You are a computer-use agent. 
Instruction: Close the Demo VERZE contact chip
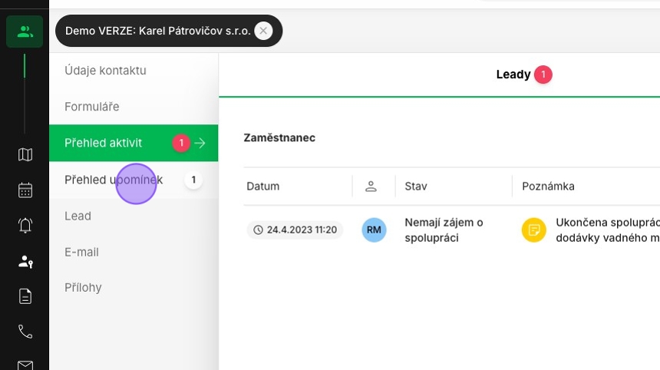tap(263, 31)
